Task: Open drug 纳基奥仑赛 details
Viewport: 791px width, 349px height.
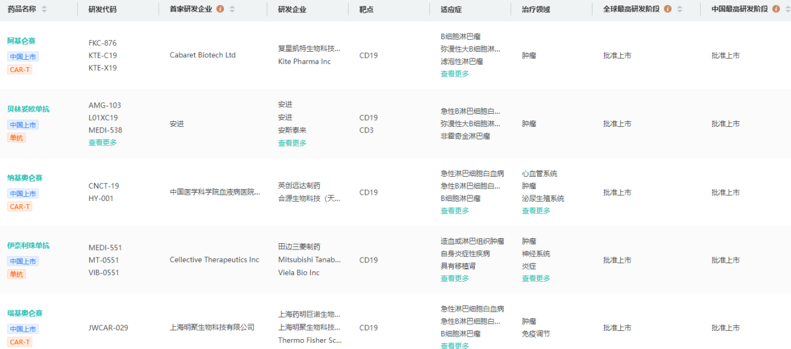Action: click(x=25, y=178)
